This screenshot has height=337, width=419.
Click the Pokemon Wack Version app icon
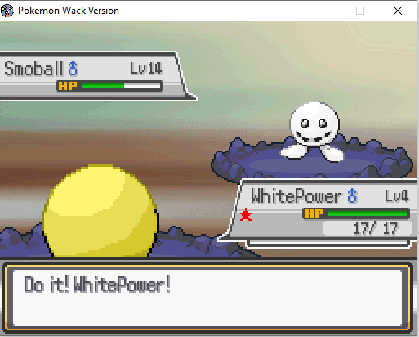click(x=7, y=11)
